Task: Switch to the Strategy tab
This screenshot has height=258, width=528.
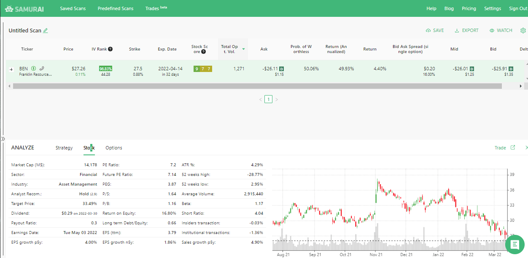Action: [64, 148]
